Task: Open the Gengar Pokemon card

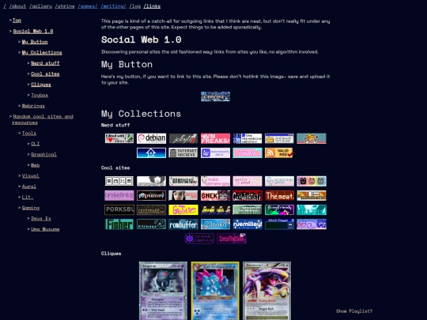Action: coord(163,291)
